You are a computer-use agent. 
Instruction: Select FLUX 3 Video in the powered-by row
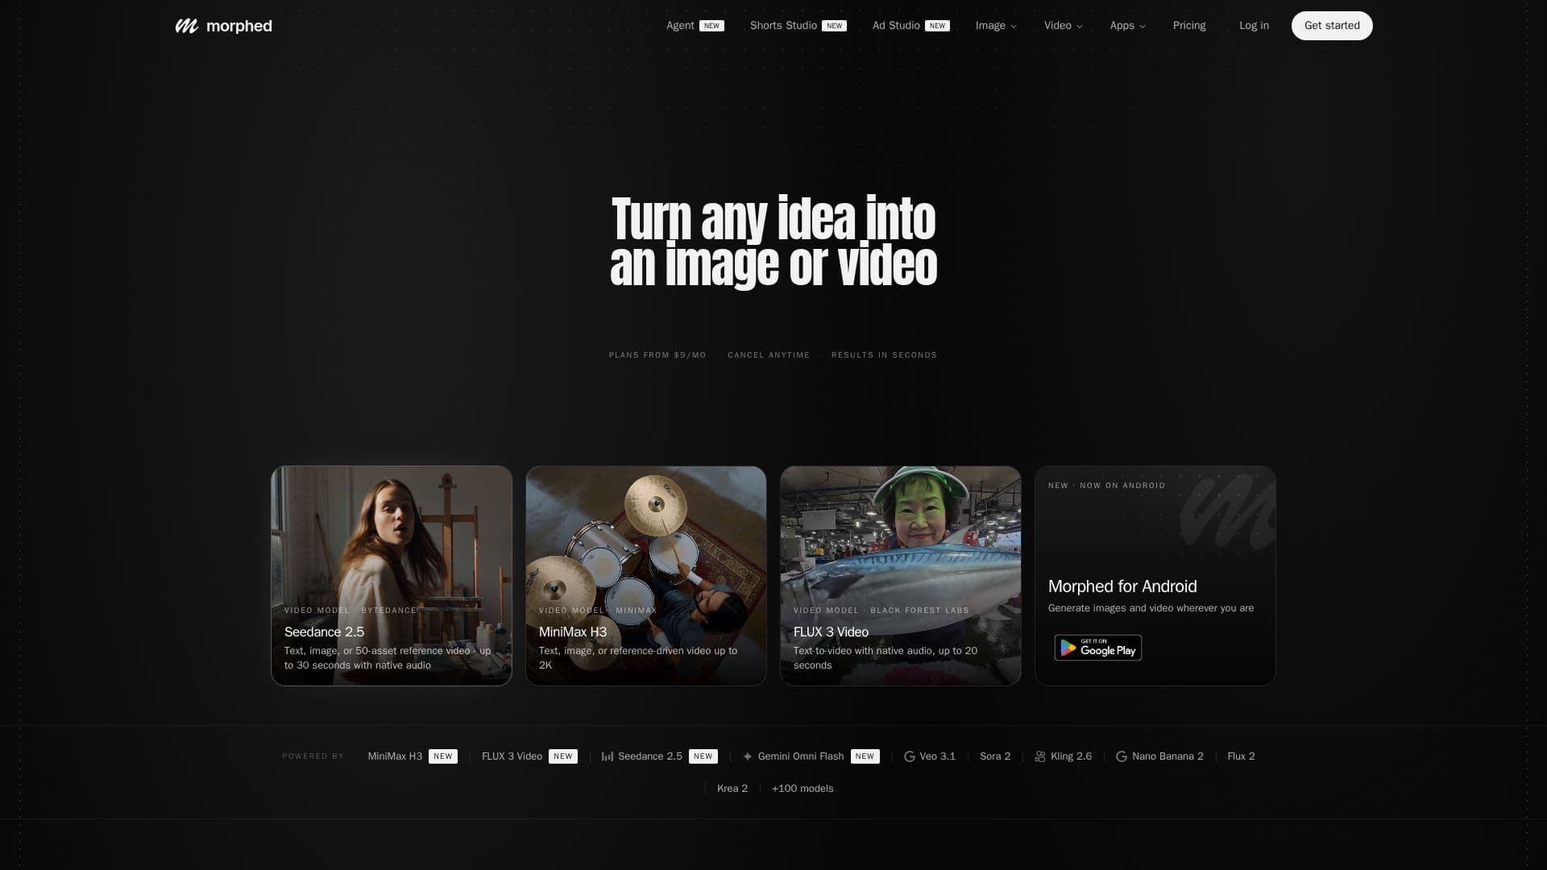(x=529, y=756)
